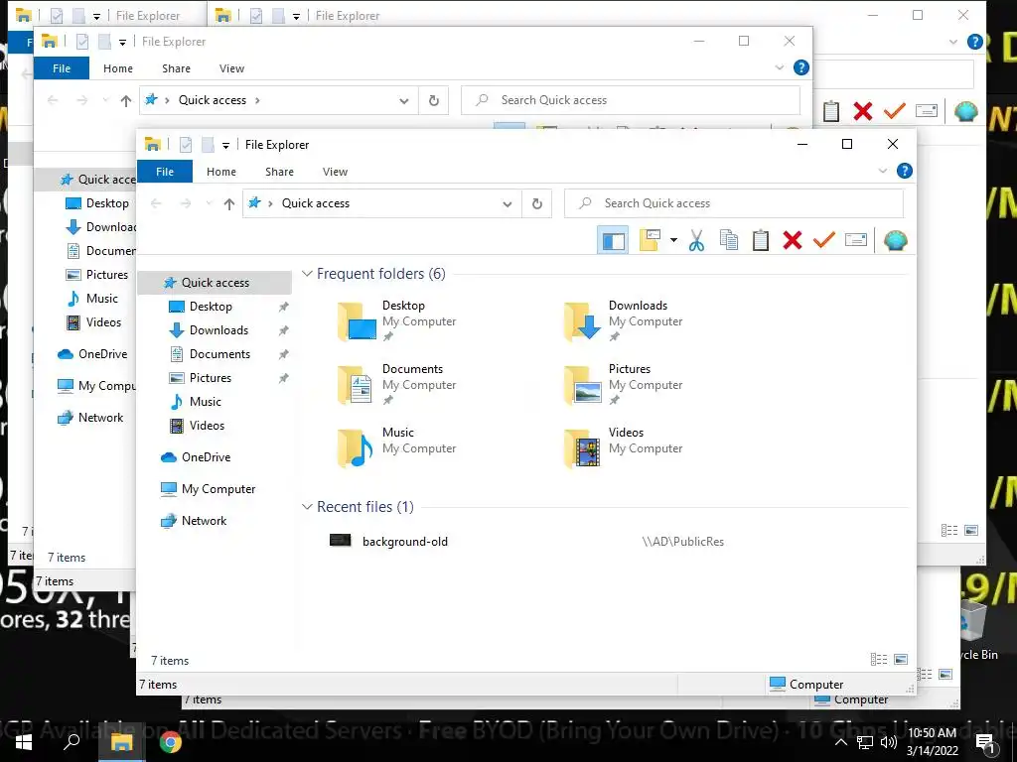Open taskbar search magnifier
The width and height of the screenshot is (1017, 762).
tap(72, 742)
